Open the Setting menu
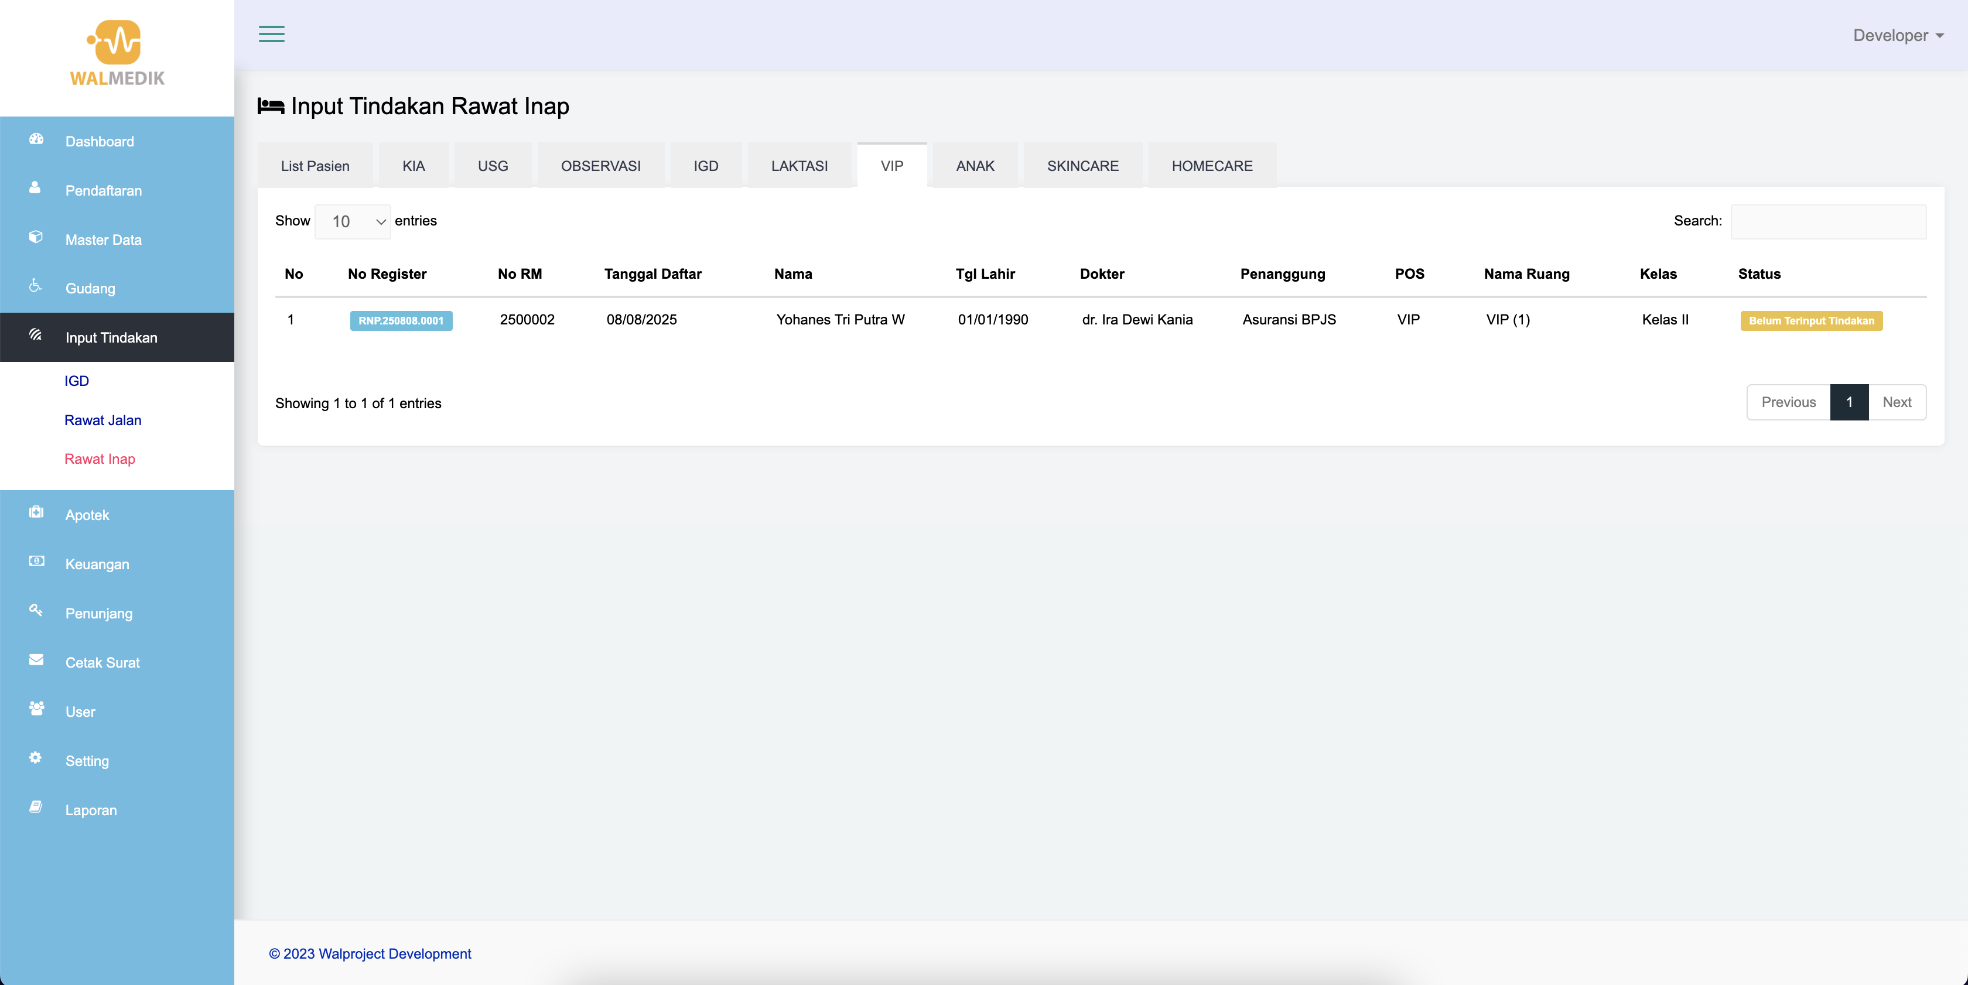 tap(117, 761)
